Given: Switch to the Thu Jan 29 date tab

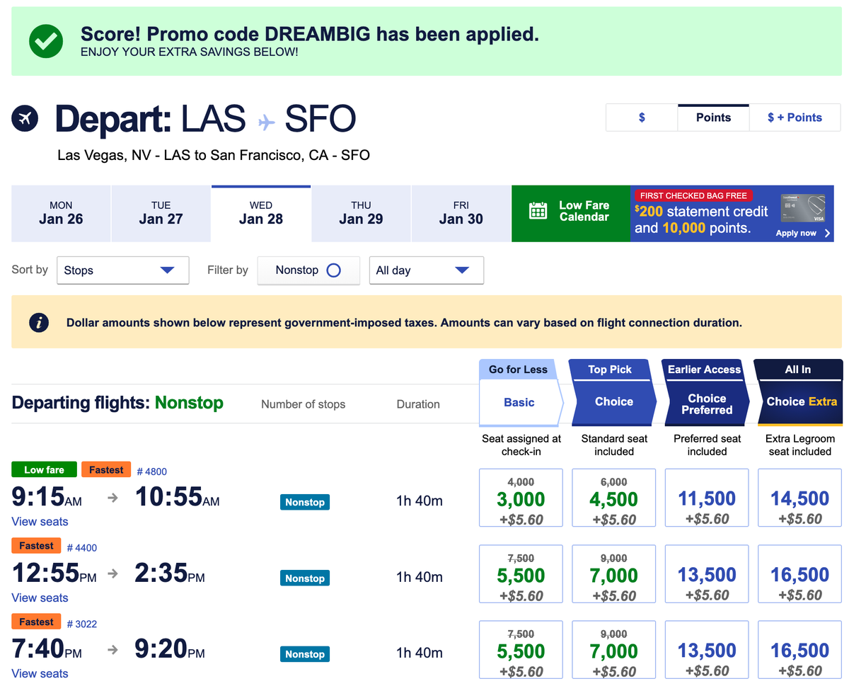Looking at the screenshot, I should [x=361, y=213].
